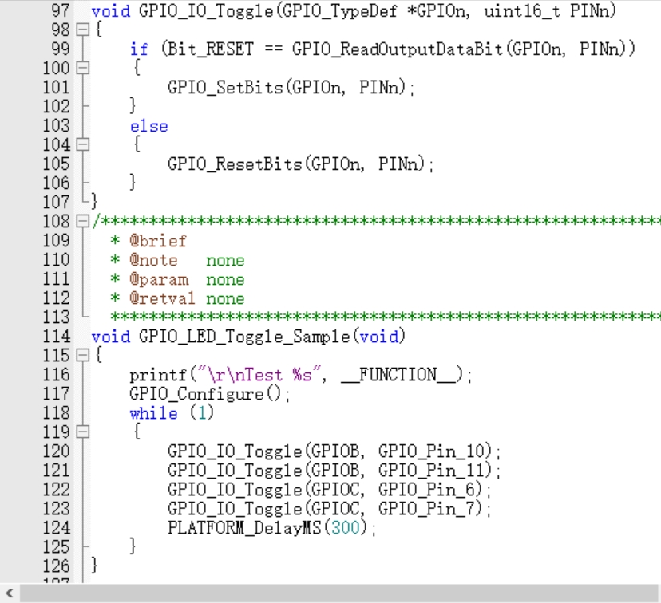Fold the comment block at line 108
The image size is (661, 603).
click(81, 222)
